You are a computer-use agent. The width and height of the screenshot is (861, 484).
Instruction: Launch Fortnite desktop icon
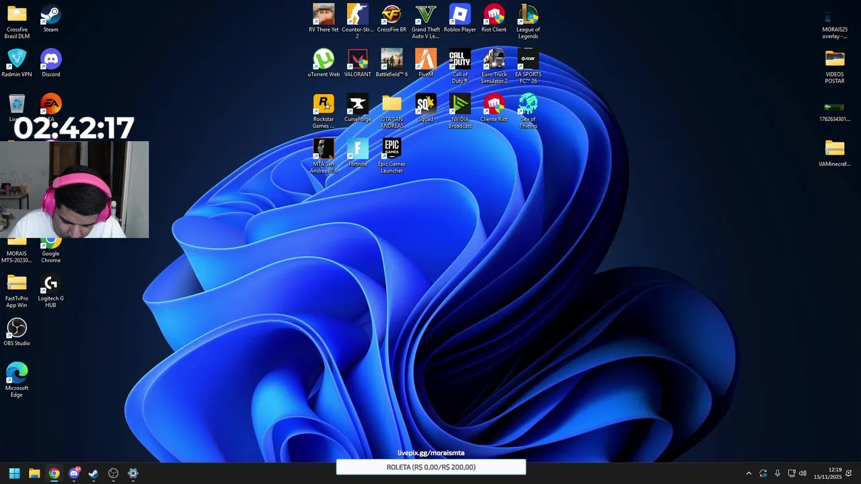click(357, 153)
